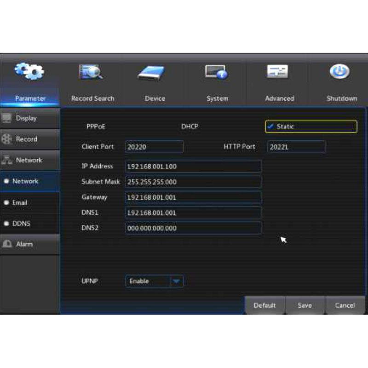The width and height of the screenshot is (368, 368).
Task: Save the network configuration
Action: coord(305,305)
